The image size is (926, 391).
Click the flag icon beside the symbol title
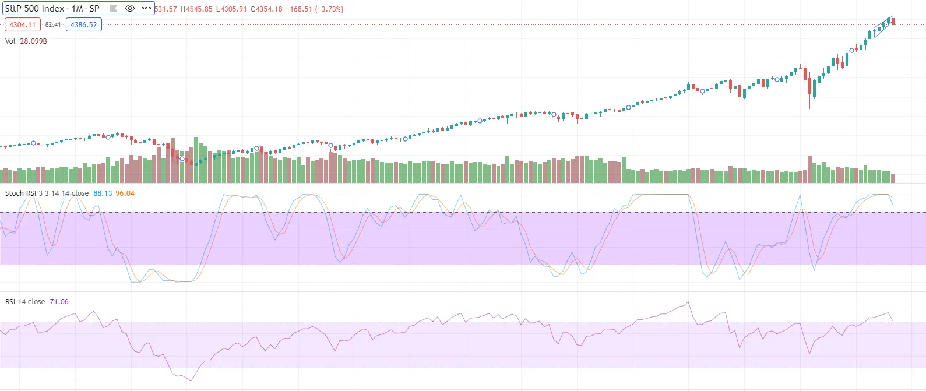[x=114, y=9]
